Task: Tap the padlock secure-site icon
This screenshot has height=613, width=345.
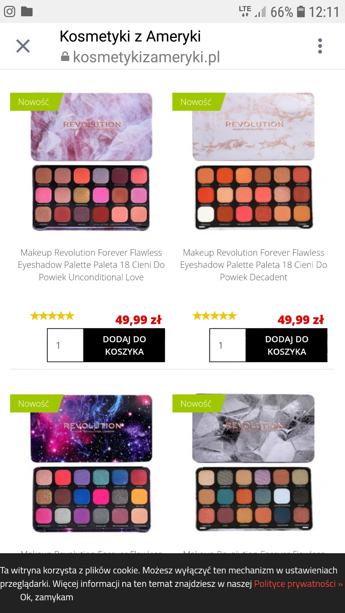Action: [x=65, y=57]
